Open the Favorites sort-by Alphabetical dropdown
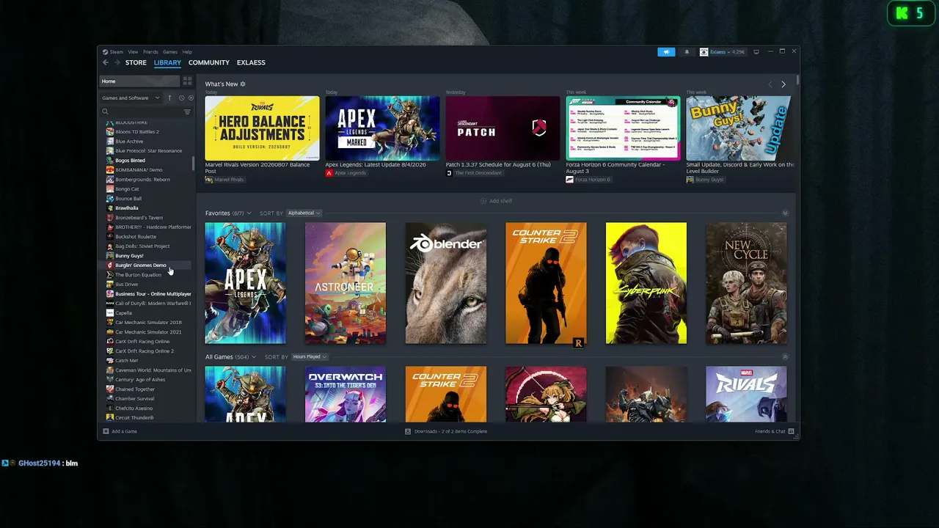 tap(304, 213)
